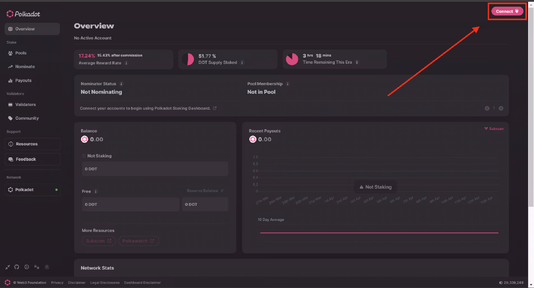
Task: Open the plugins settings icon in sidebar
Action: click(x=27, y=267)
